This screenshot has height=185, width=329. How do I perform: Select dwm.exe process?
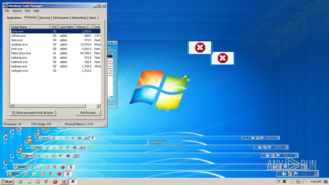click(x=55, y=40)
